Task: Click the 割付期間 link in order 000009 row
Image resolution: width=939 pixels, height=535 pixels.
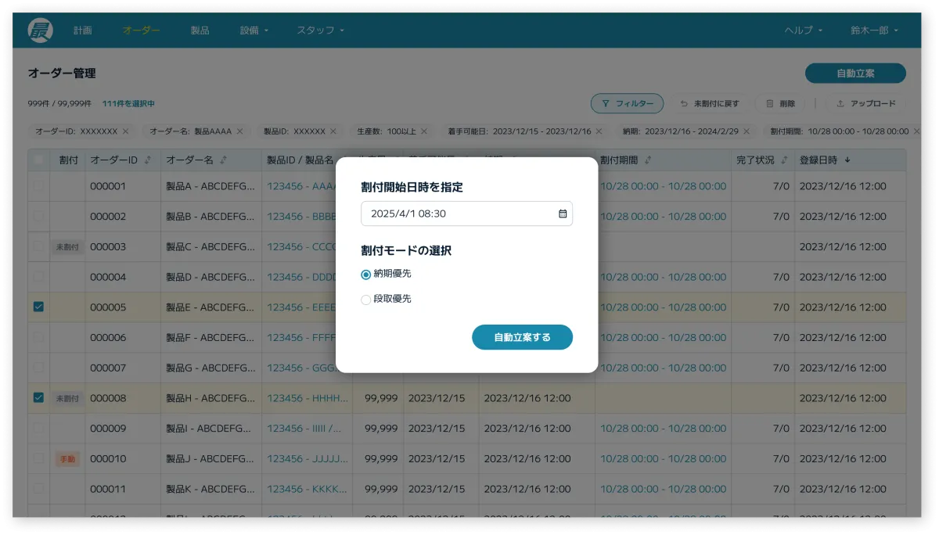Action: point(663,429)
